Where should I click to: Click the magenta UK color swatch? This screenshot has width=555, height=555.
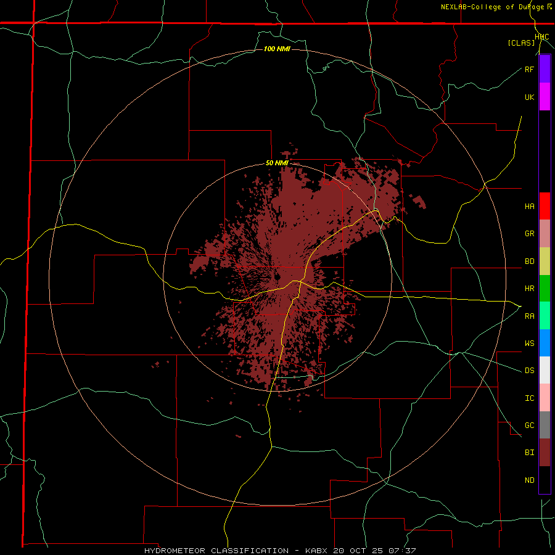[x=545, y=97]
